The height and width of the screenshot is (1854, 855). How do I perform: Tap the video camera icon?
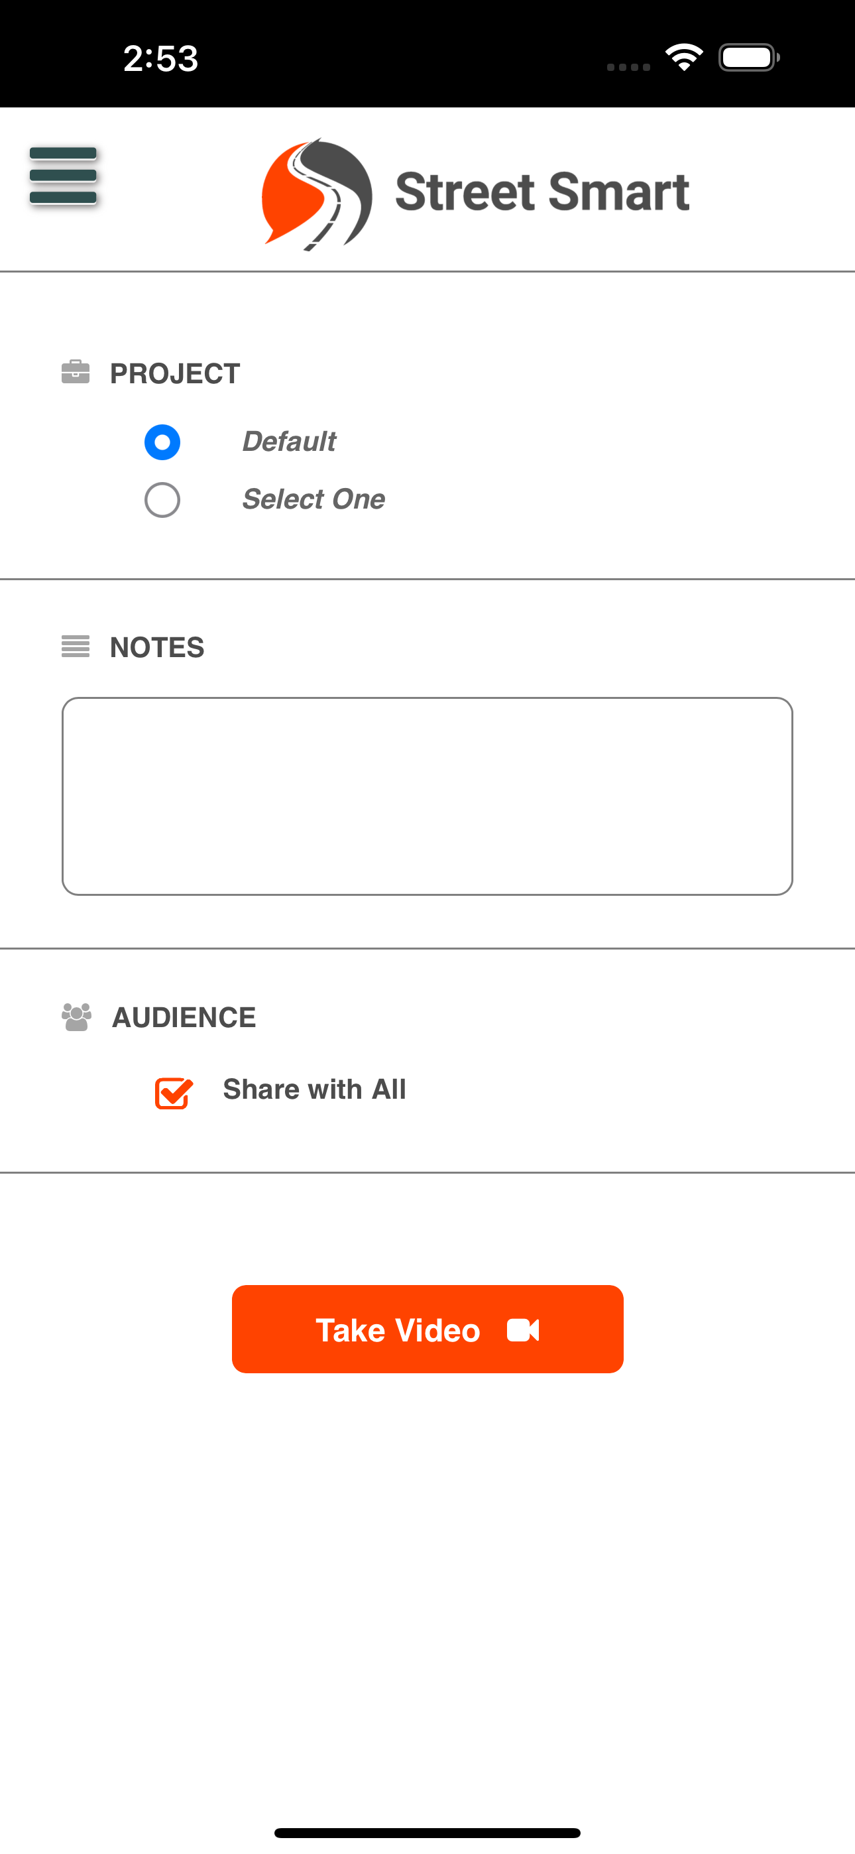point(523,1330)
